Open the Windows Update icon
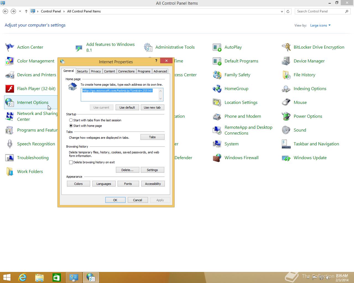The image size is (354, 283). coord(286,158)
